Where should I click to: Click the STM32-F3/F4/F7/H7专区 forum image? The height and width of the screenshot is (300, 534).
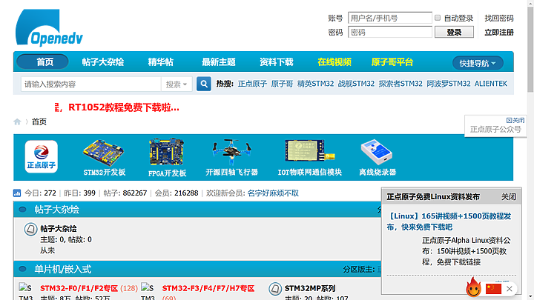click(148, 291)
